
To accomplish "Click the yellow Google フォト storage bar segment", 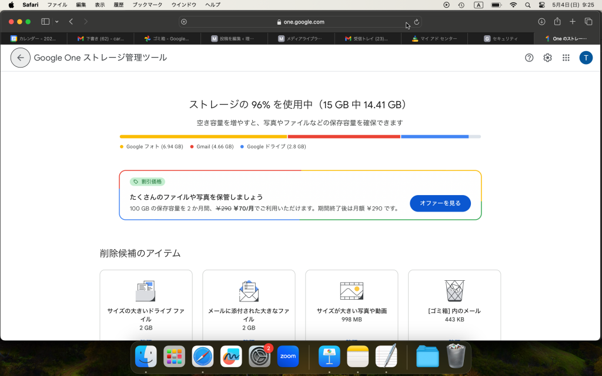I will 203,136.
